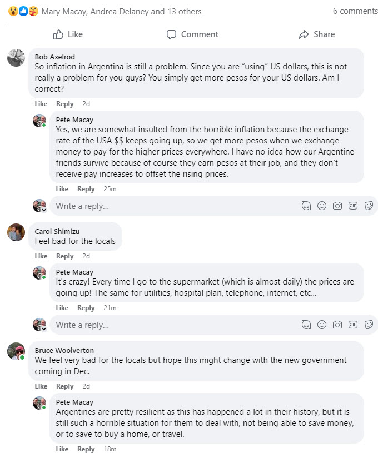The height and width of the screenshot is (453, 378).
Task: Click the avatar sticker icon in first reply box
Action: 306,206
